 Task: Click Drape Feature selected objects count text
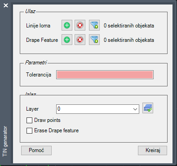click(129, 40)
